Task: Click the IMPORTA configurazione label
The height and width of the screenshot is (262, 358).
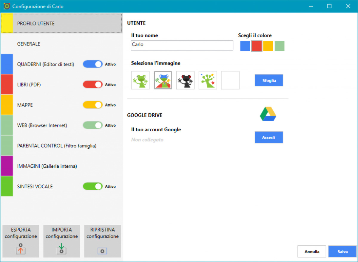Action: (x=62, y=233)
